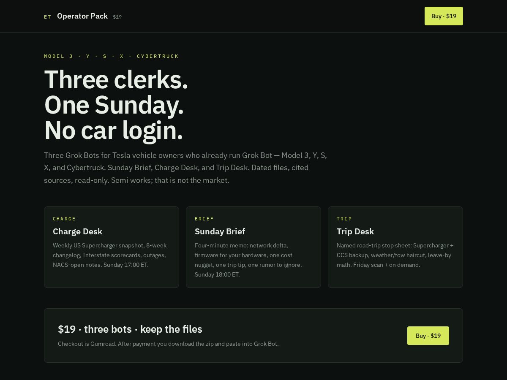Click the Buy · $19 button in pricing box
Image resolution: width=507 pixels, height=380 pixels.
coord(428,336)
